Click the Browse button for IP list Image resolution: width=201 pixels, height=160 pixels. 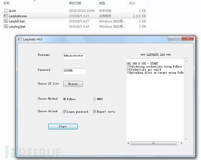[x=73, y=84]
